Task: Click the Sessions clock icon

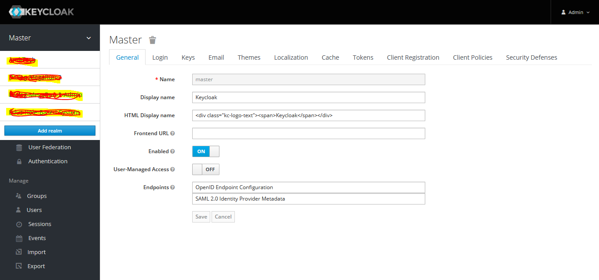Action: pyautogui.click(x=19, y=224)
